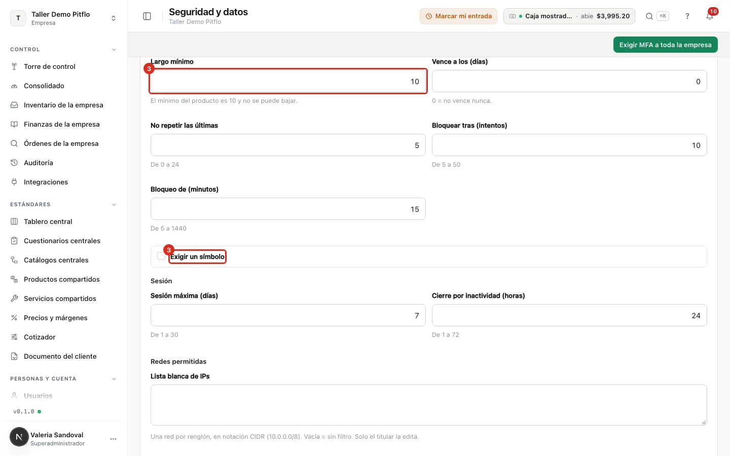Open the Integraciones plug icon
Viewport: 730px width, 456px height.
pos(14,182)
